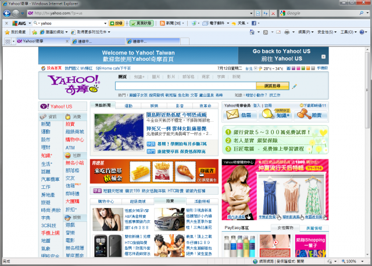Open the ATM link in sidebar
Image resolution: width=372 pixels, height=266 pixels.
[x=70, y=148]
